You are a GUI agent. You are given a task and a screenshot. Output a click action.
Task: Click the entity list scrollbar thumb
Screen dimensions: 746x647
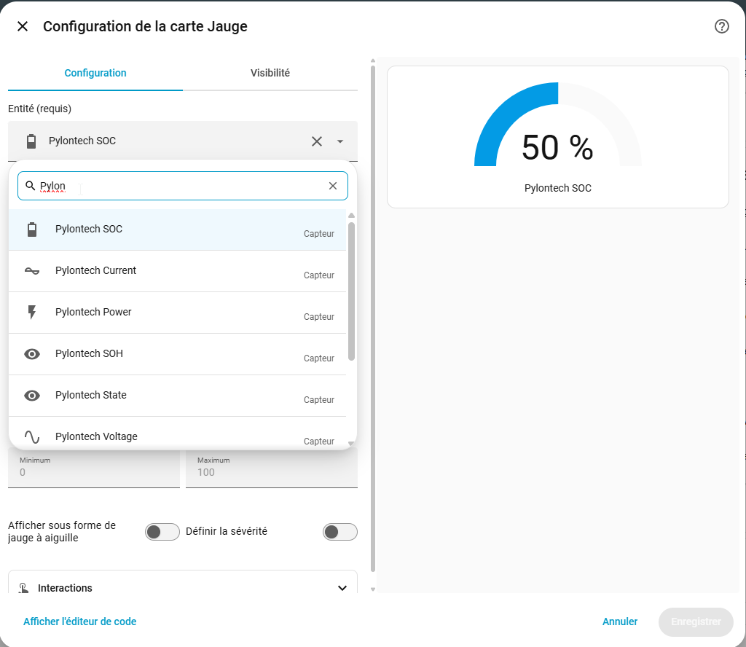tap(352, 291)
